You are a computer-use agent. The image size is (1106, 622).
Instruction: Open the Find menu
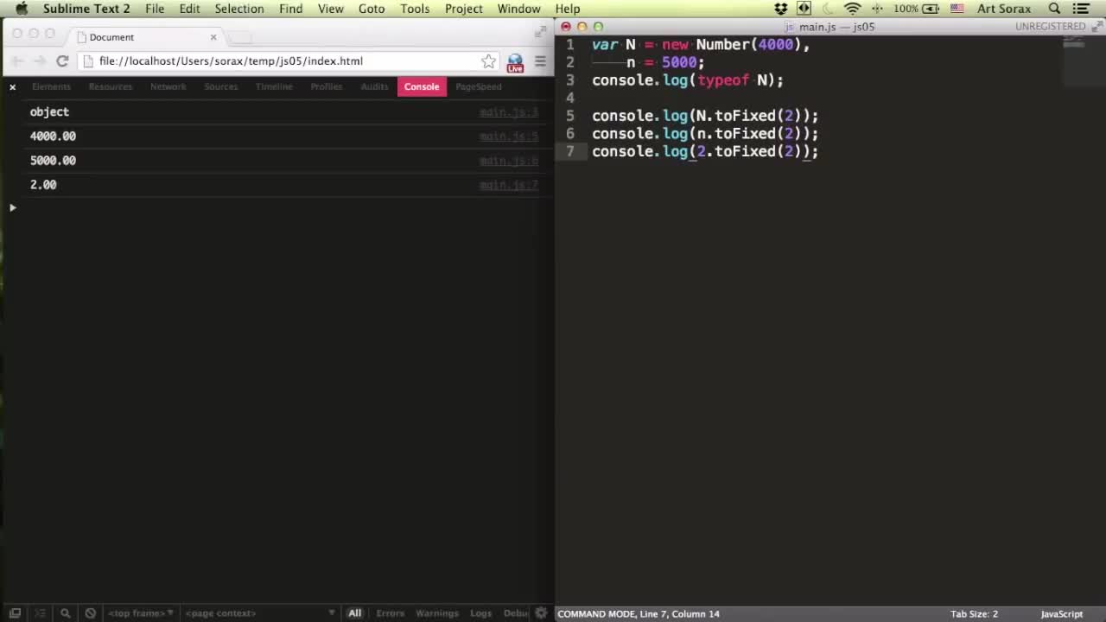[290, 9]
